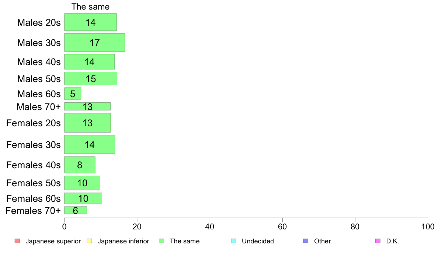This screenshot has height=271, width=438.
Task: Click the Females 20s row label
Action: 33,123
